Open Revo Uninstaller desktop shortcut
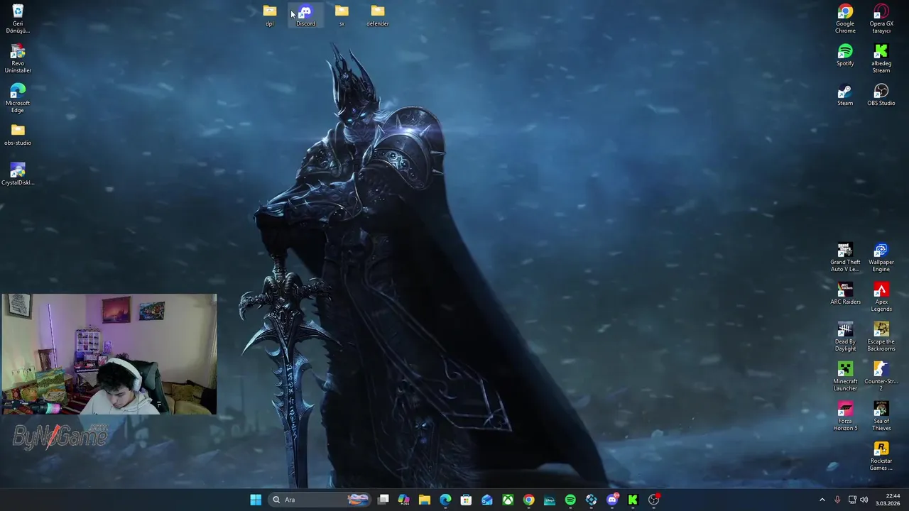This screenshot has height=511, width=909. [18, 58]
